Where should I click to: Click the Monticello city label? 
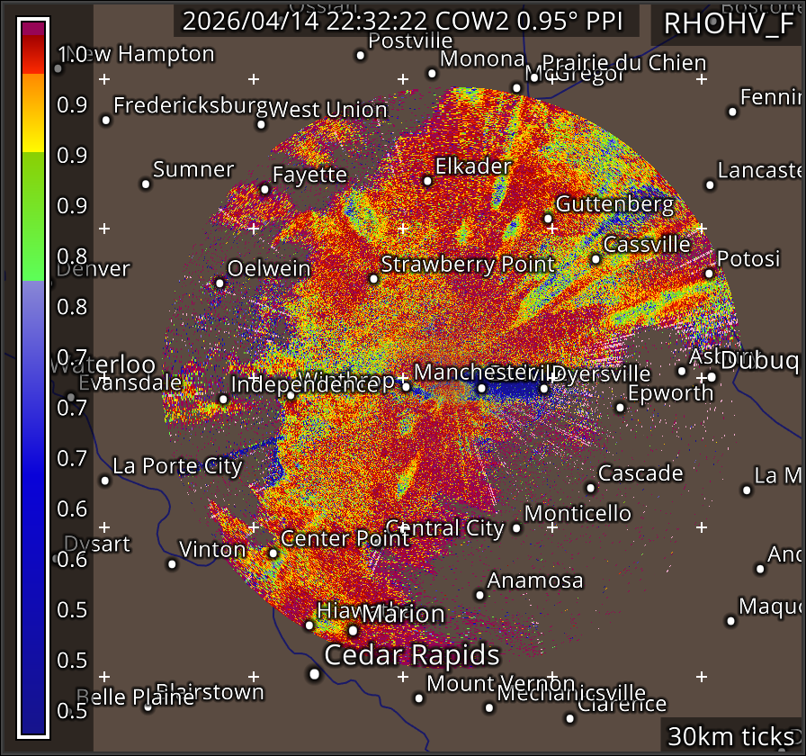point(578,513)
